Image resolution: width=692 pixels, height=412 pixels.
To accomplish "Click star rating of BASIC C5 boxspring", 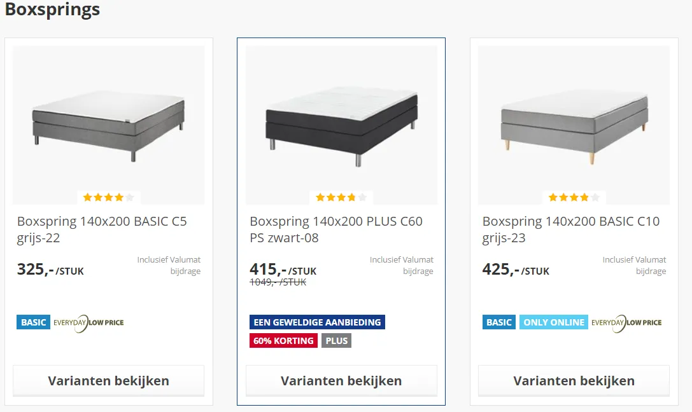I will coord(109,197).
